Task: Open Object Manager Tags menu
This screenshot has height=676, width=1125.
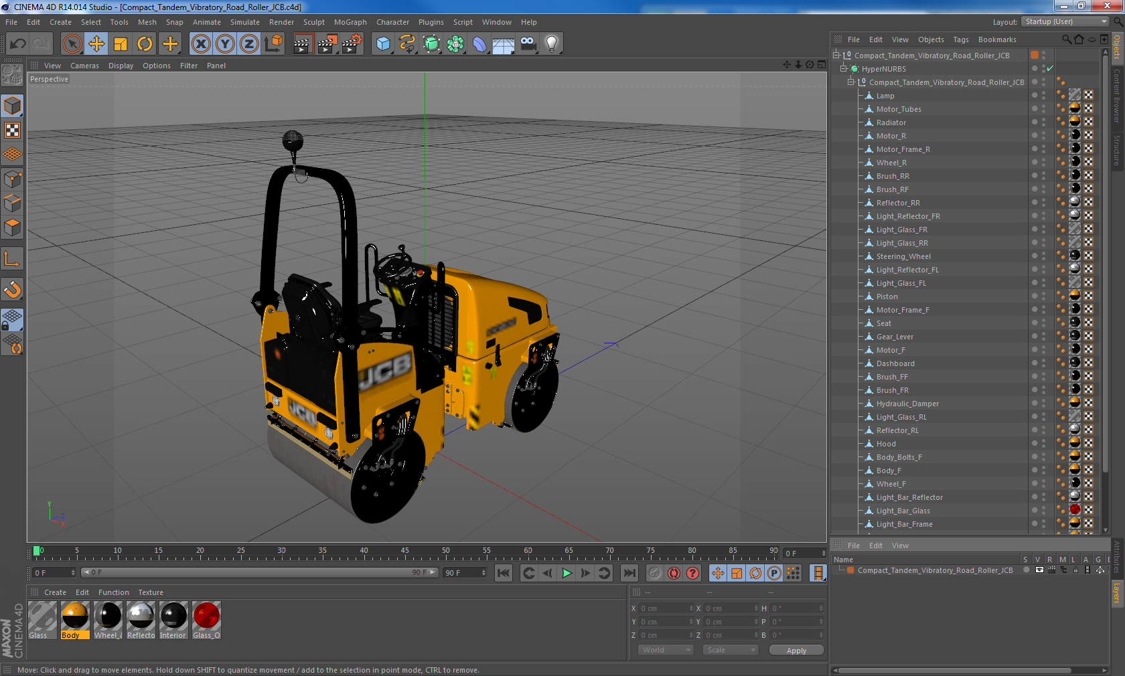Action: click(x=961, y=39)
